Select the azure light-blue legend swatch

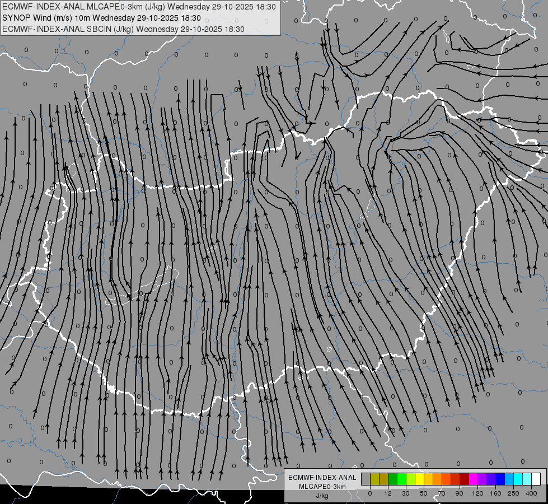[509, 479]
